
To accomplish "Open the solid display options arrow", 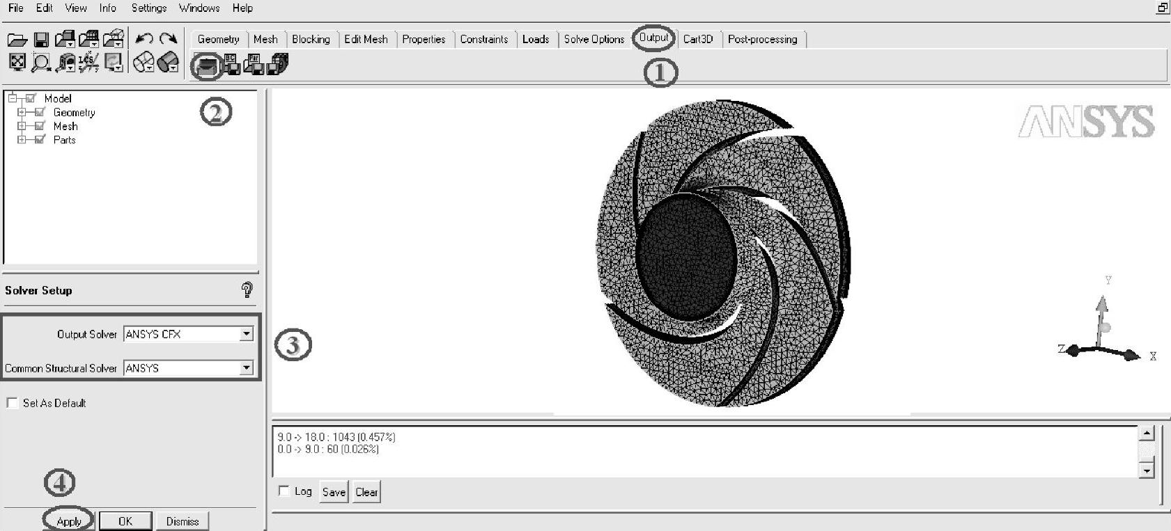I will (x=174, y=68).
